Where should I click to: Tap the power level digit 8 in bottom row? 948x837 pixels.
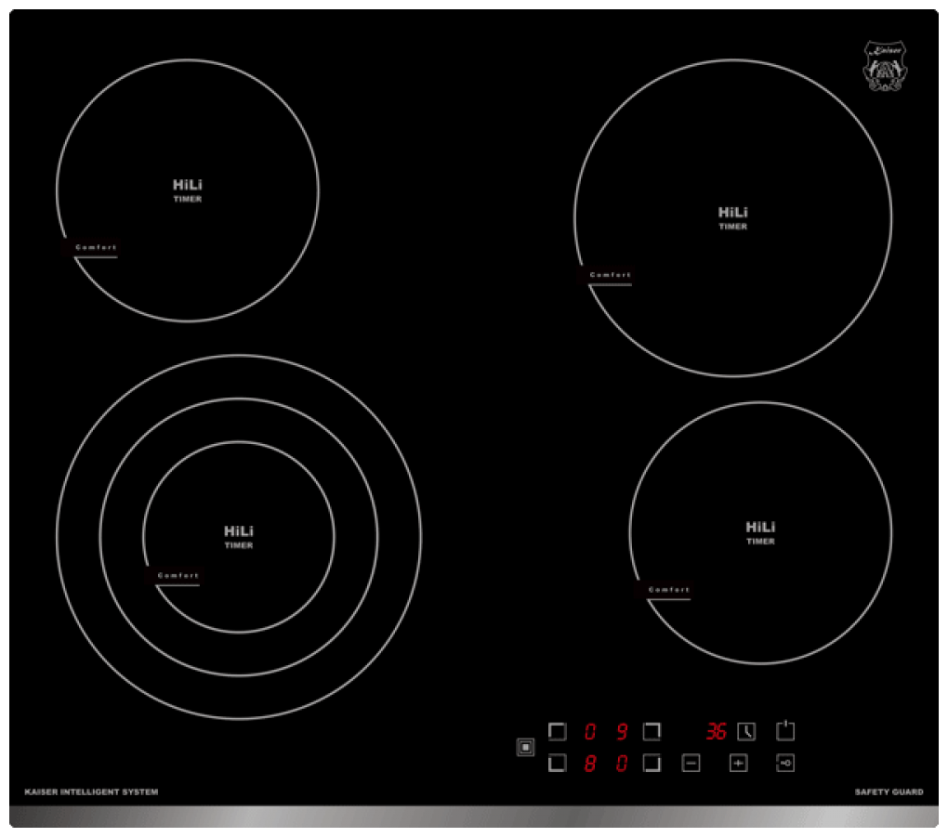click(x=589, y=764)
